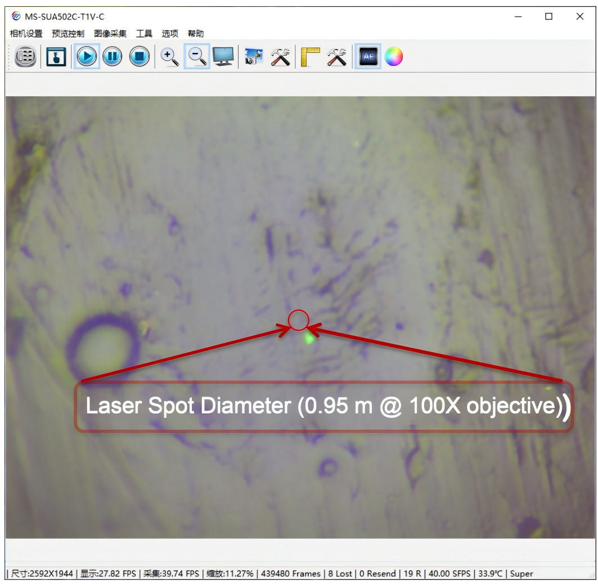Capture a snapshot with the photo camera icon
Viewport: 598px width, 585px height.
pos(254,57)
